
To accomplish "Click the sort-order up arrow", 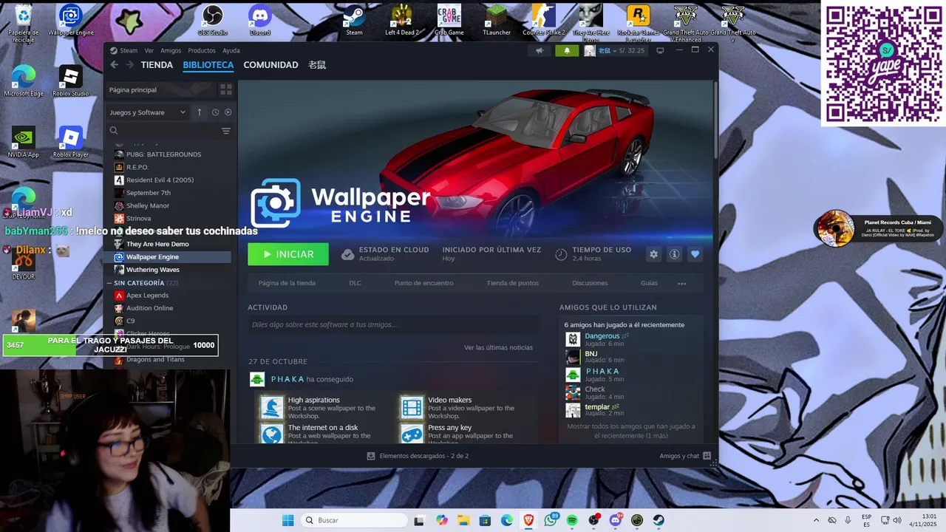I will [x=199, y=112].
